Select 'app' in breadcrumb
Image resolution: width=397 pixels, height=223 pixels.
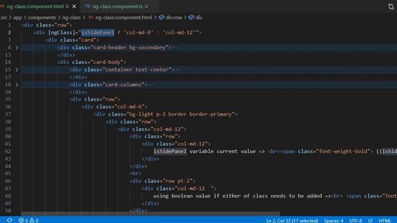[x=17, y=17]
